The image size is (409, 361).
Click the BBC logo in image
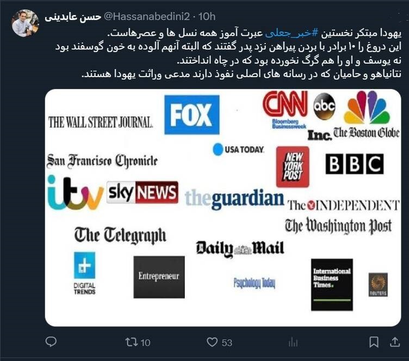pos(355,164)
